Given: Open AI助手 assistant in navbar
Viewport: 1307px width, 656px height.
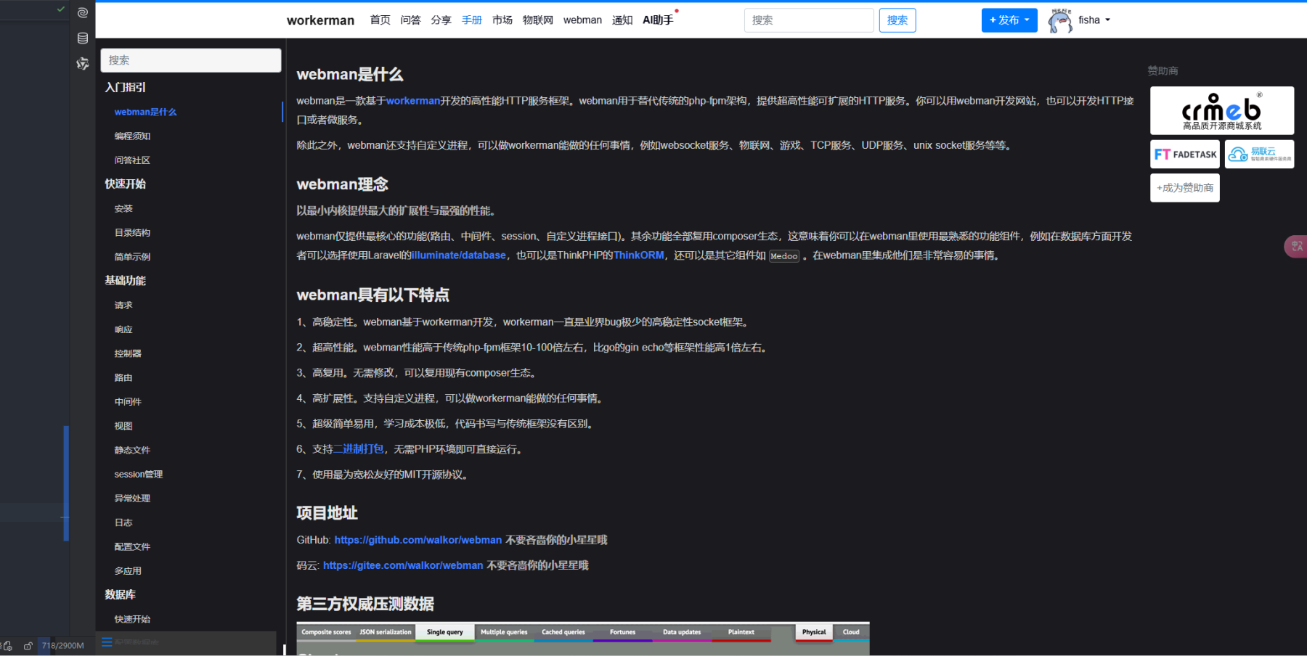Looking at the screenshot, I should [658, 20].
